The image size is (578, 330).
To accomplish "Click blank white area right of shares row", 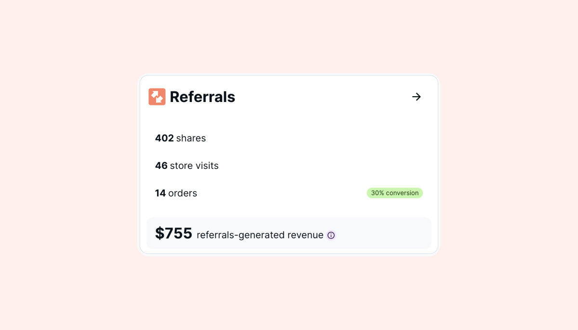I will coord(318,138).
